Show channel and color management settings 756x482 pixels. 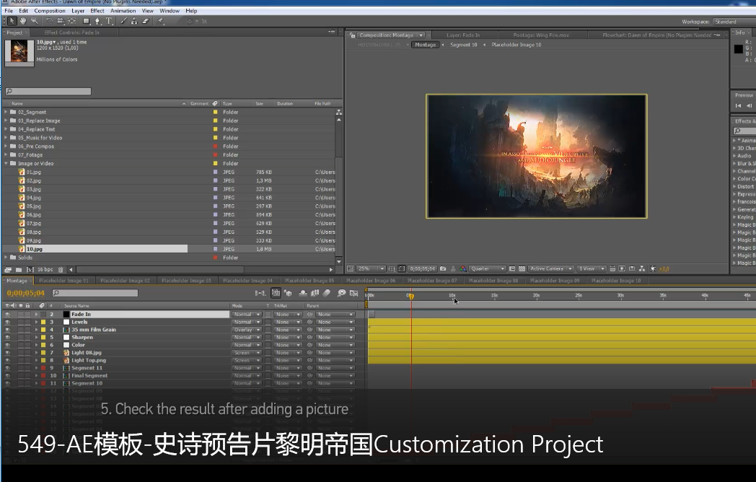pyautogui.click(x=463, y=268)
